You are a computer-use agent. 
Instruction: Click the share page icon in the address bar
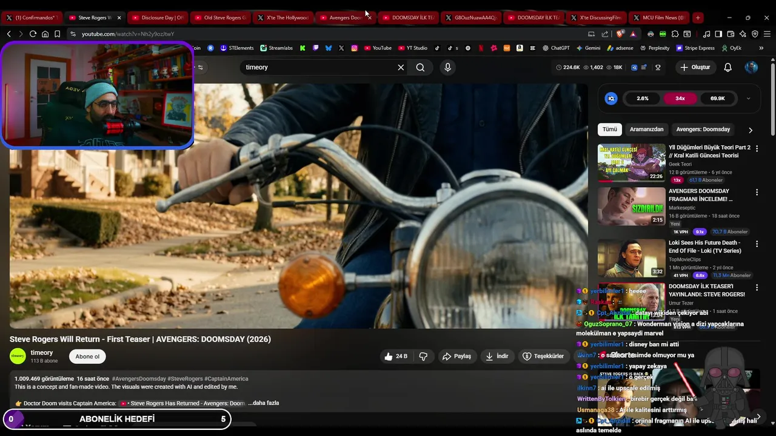tap(605, 34)
